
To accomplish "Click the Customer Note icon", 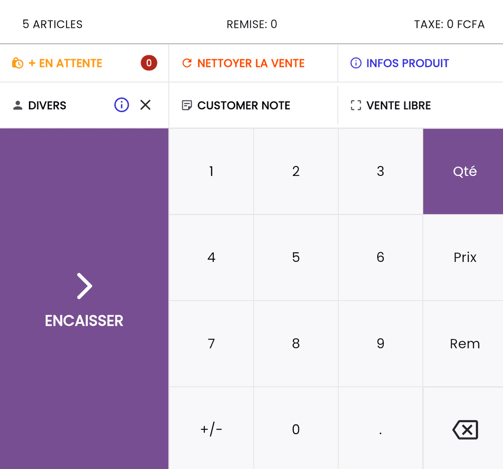I will 187,106.
